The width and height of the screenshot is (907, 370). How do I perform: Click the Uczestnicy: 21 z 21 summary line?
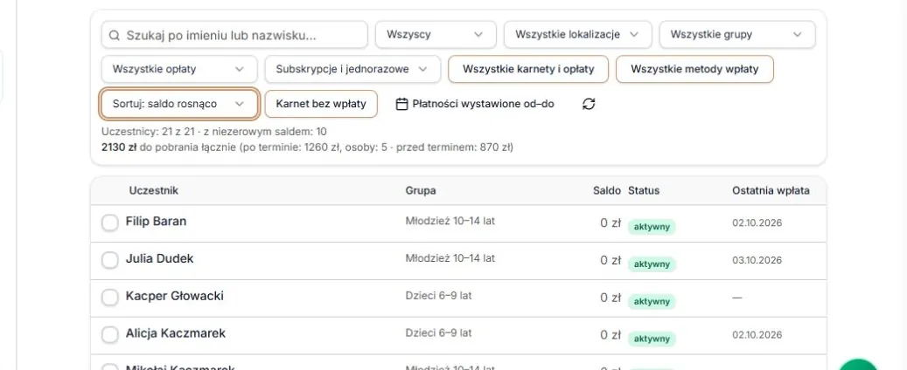click(x=214, y=132)
